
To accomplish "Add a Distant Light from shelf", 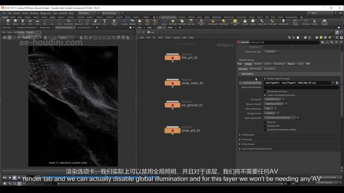I will [224, 21].
